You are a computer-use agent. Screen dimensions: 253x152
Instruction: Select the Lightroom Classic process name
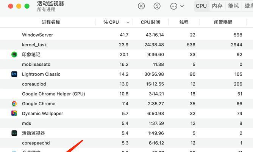pyautogui.click(x=41, y=74)
